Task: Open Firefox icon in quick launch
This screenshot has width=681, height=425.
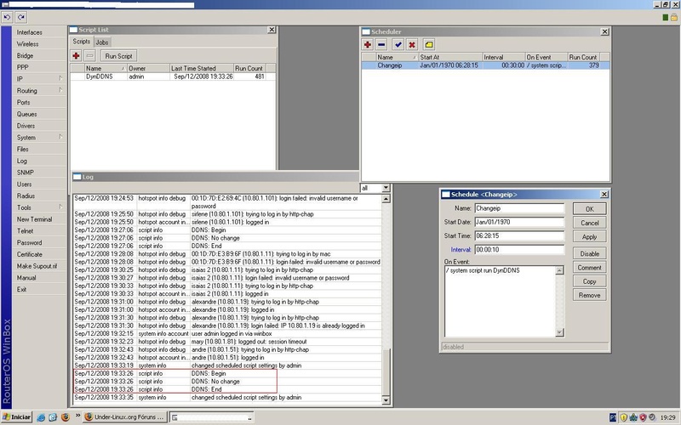Action: point(66,417)
